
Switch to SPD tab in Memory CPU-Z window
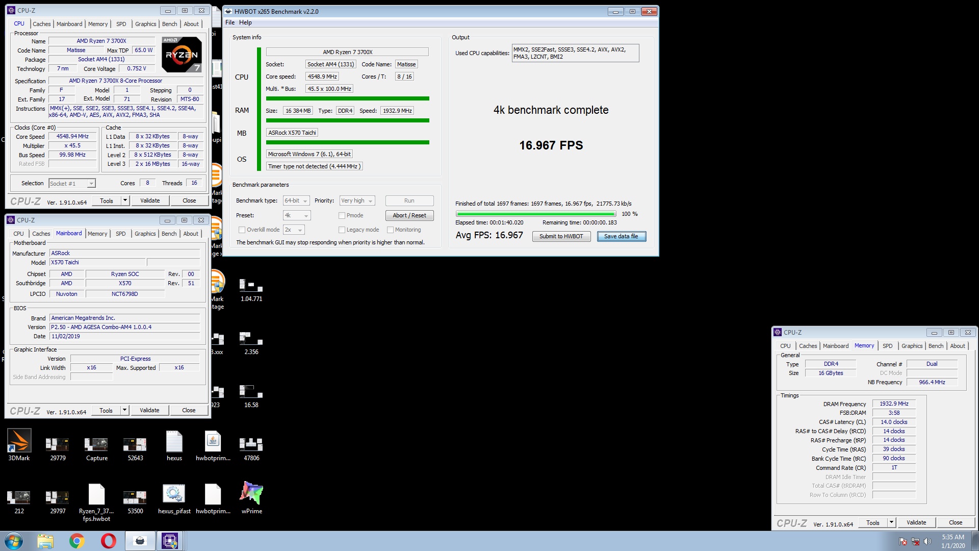pos(888,346)
